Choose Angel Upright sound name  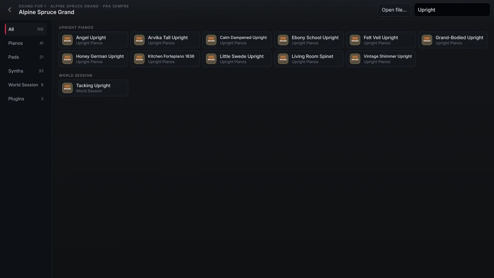pos(91,37)
